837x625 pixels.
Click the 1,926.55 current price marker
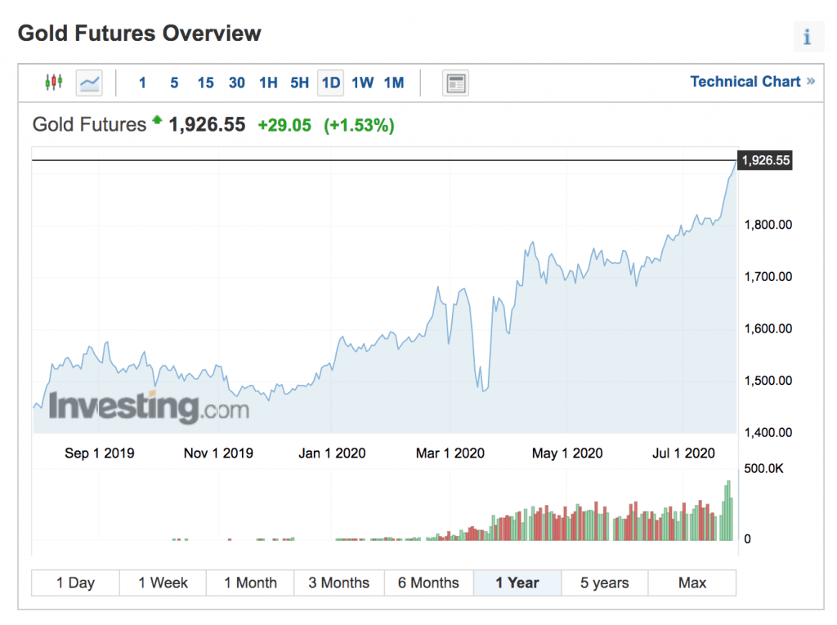(765, 160)
